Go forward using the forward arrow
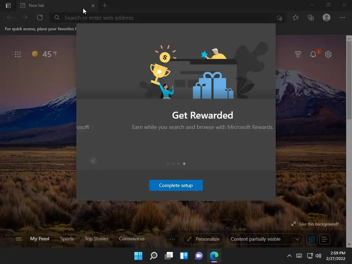The image size is (352, 264). [25, 18]
